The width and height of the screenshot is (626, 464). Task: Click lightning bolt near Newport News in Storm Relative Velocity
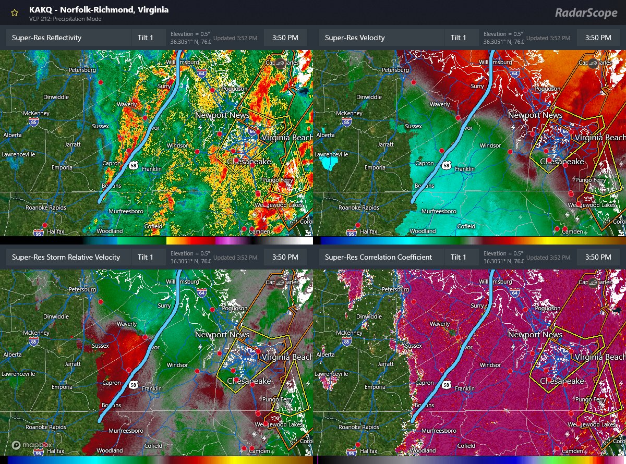(x=200, y=346)
